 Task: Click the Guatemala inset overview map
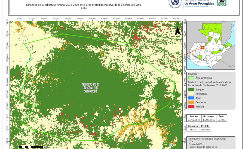(x=211, y=45)
